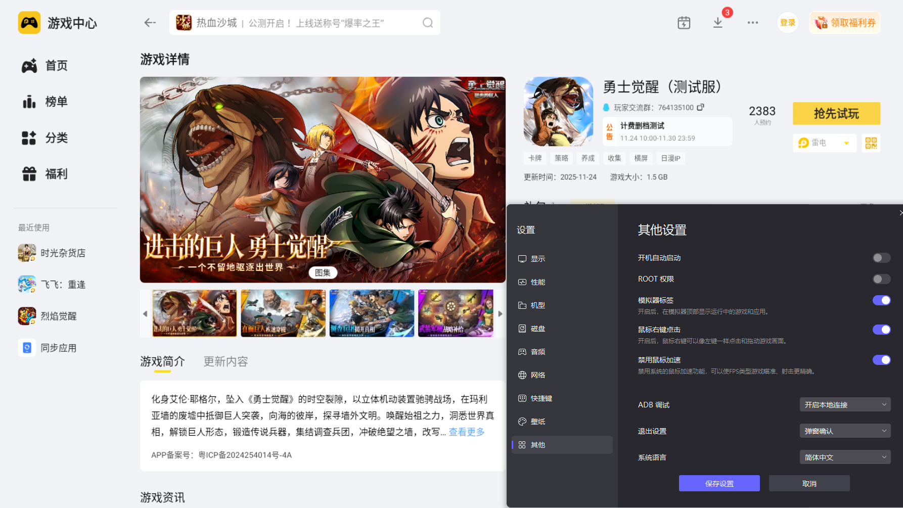Screen dimensions: 903x508
Task: Open the 计费删档测试 announcement
Action: (x=667, y=131)
